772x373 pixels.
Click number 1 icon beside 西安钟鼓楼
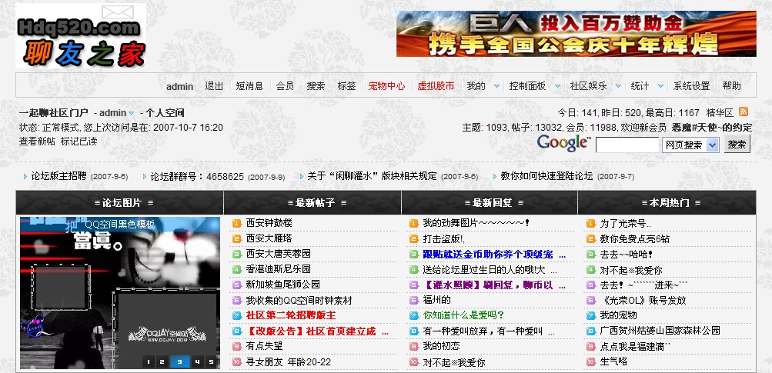(x=236, y=223)
